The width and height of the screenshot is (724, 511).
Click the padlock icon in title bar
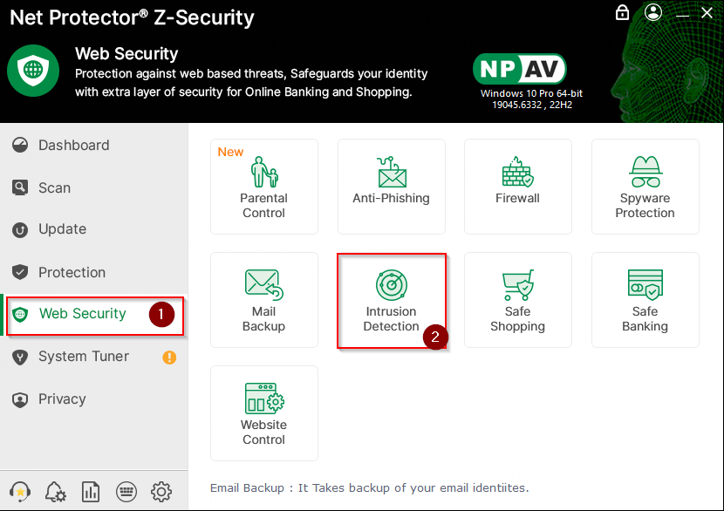pos(622,12)
